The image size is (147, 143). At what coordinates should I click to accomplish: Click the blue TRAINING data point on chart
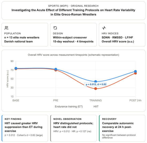click(x=95, y=81)
